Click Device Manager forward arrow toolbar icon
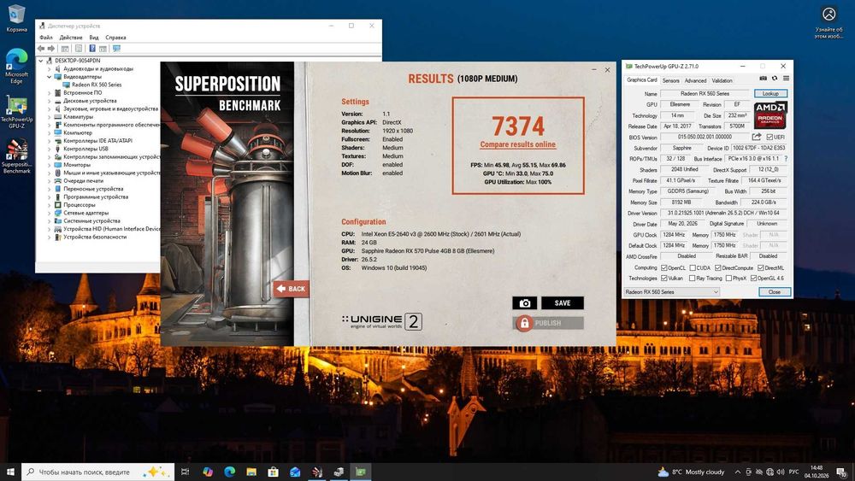855x481 pixels. 51,49
